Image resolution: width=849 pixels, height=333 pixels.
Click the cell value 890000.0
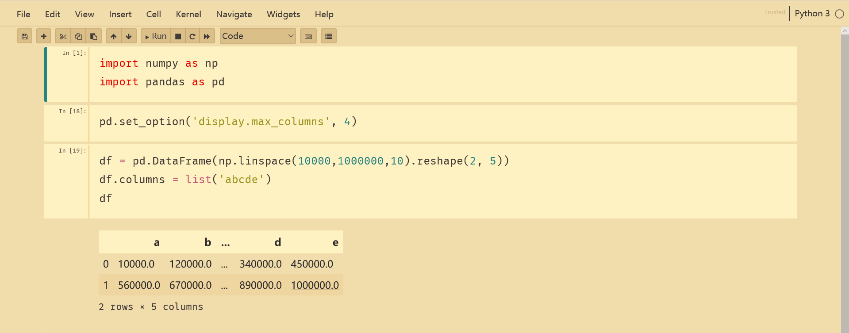[261, 285]
